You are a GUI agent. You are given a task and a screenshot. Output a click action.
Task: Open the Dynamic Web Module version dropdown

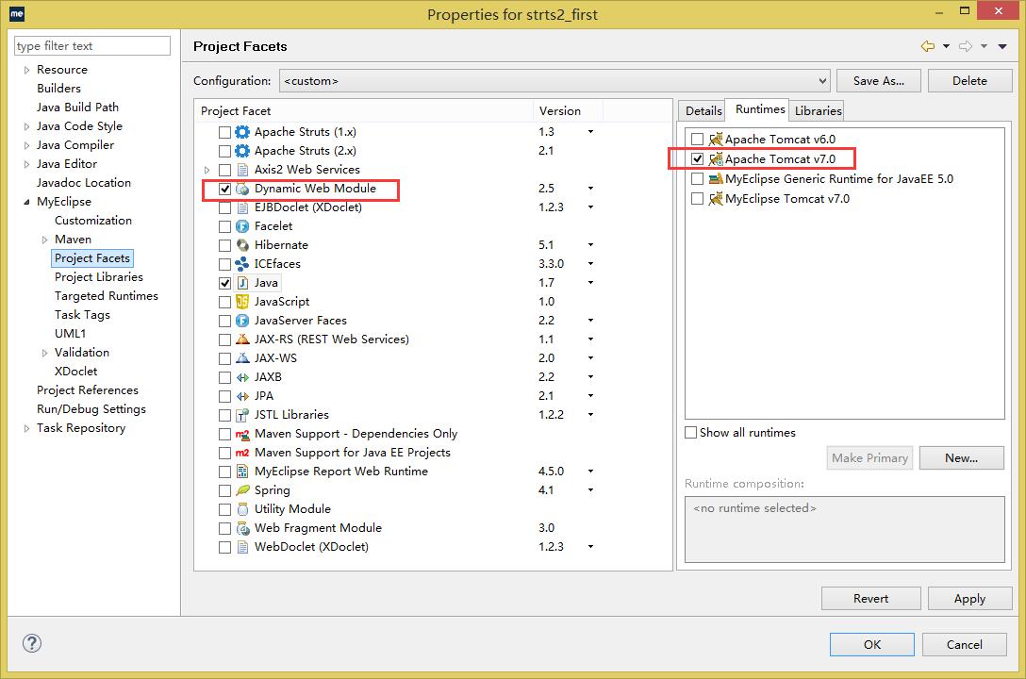click(x=590, y=189)
